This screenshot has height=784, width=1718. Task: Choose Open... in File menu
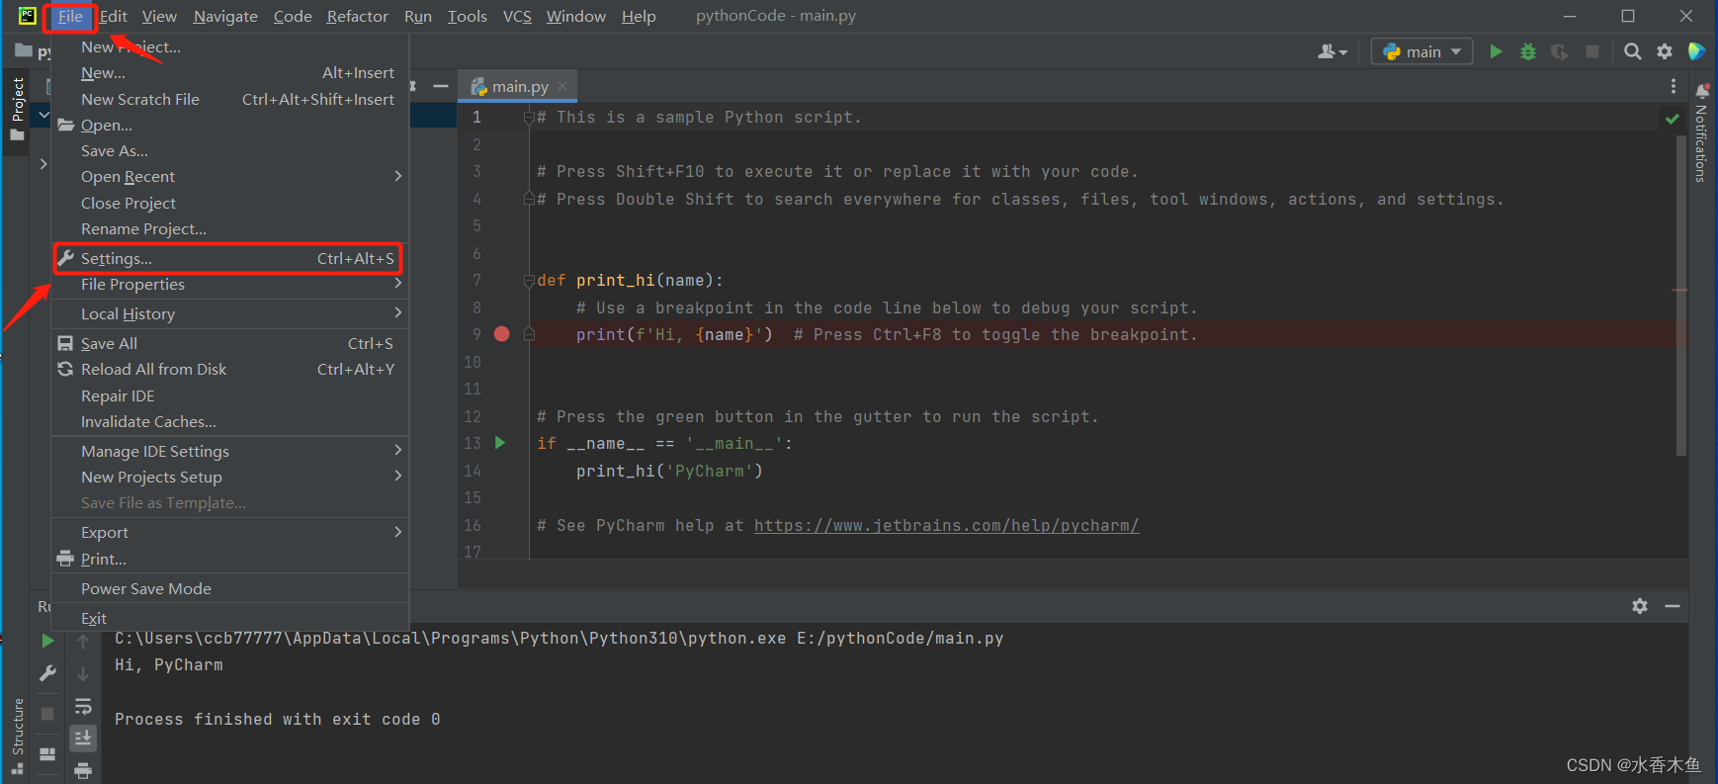coord(229,126)
